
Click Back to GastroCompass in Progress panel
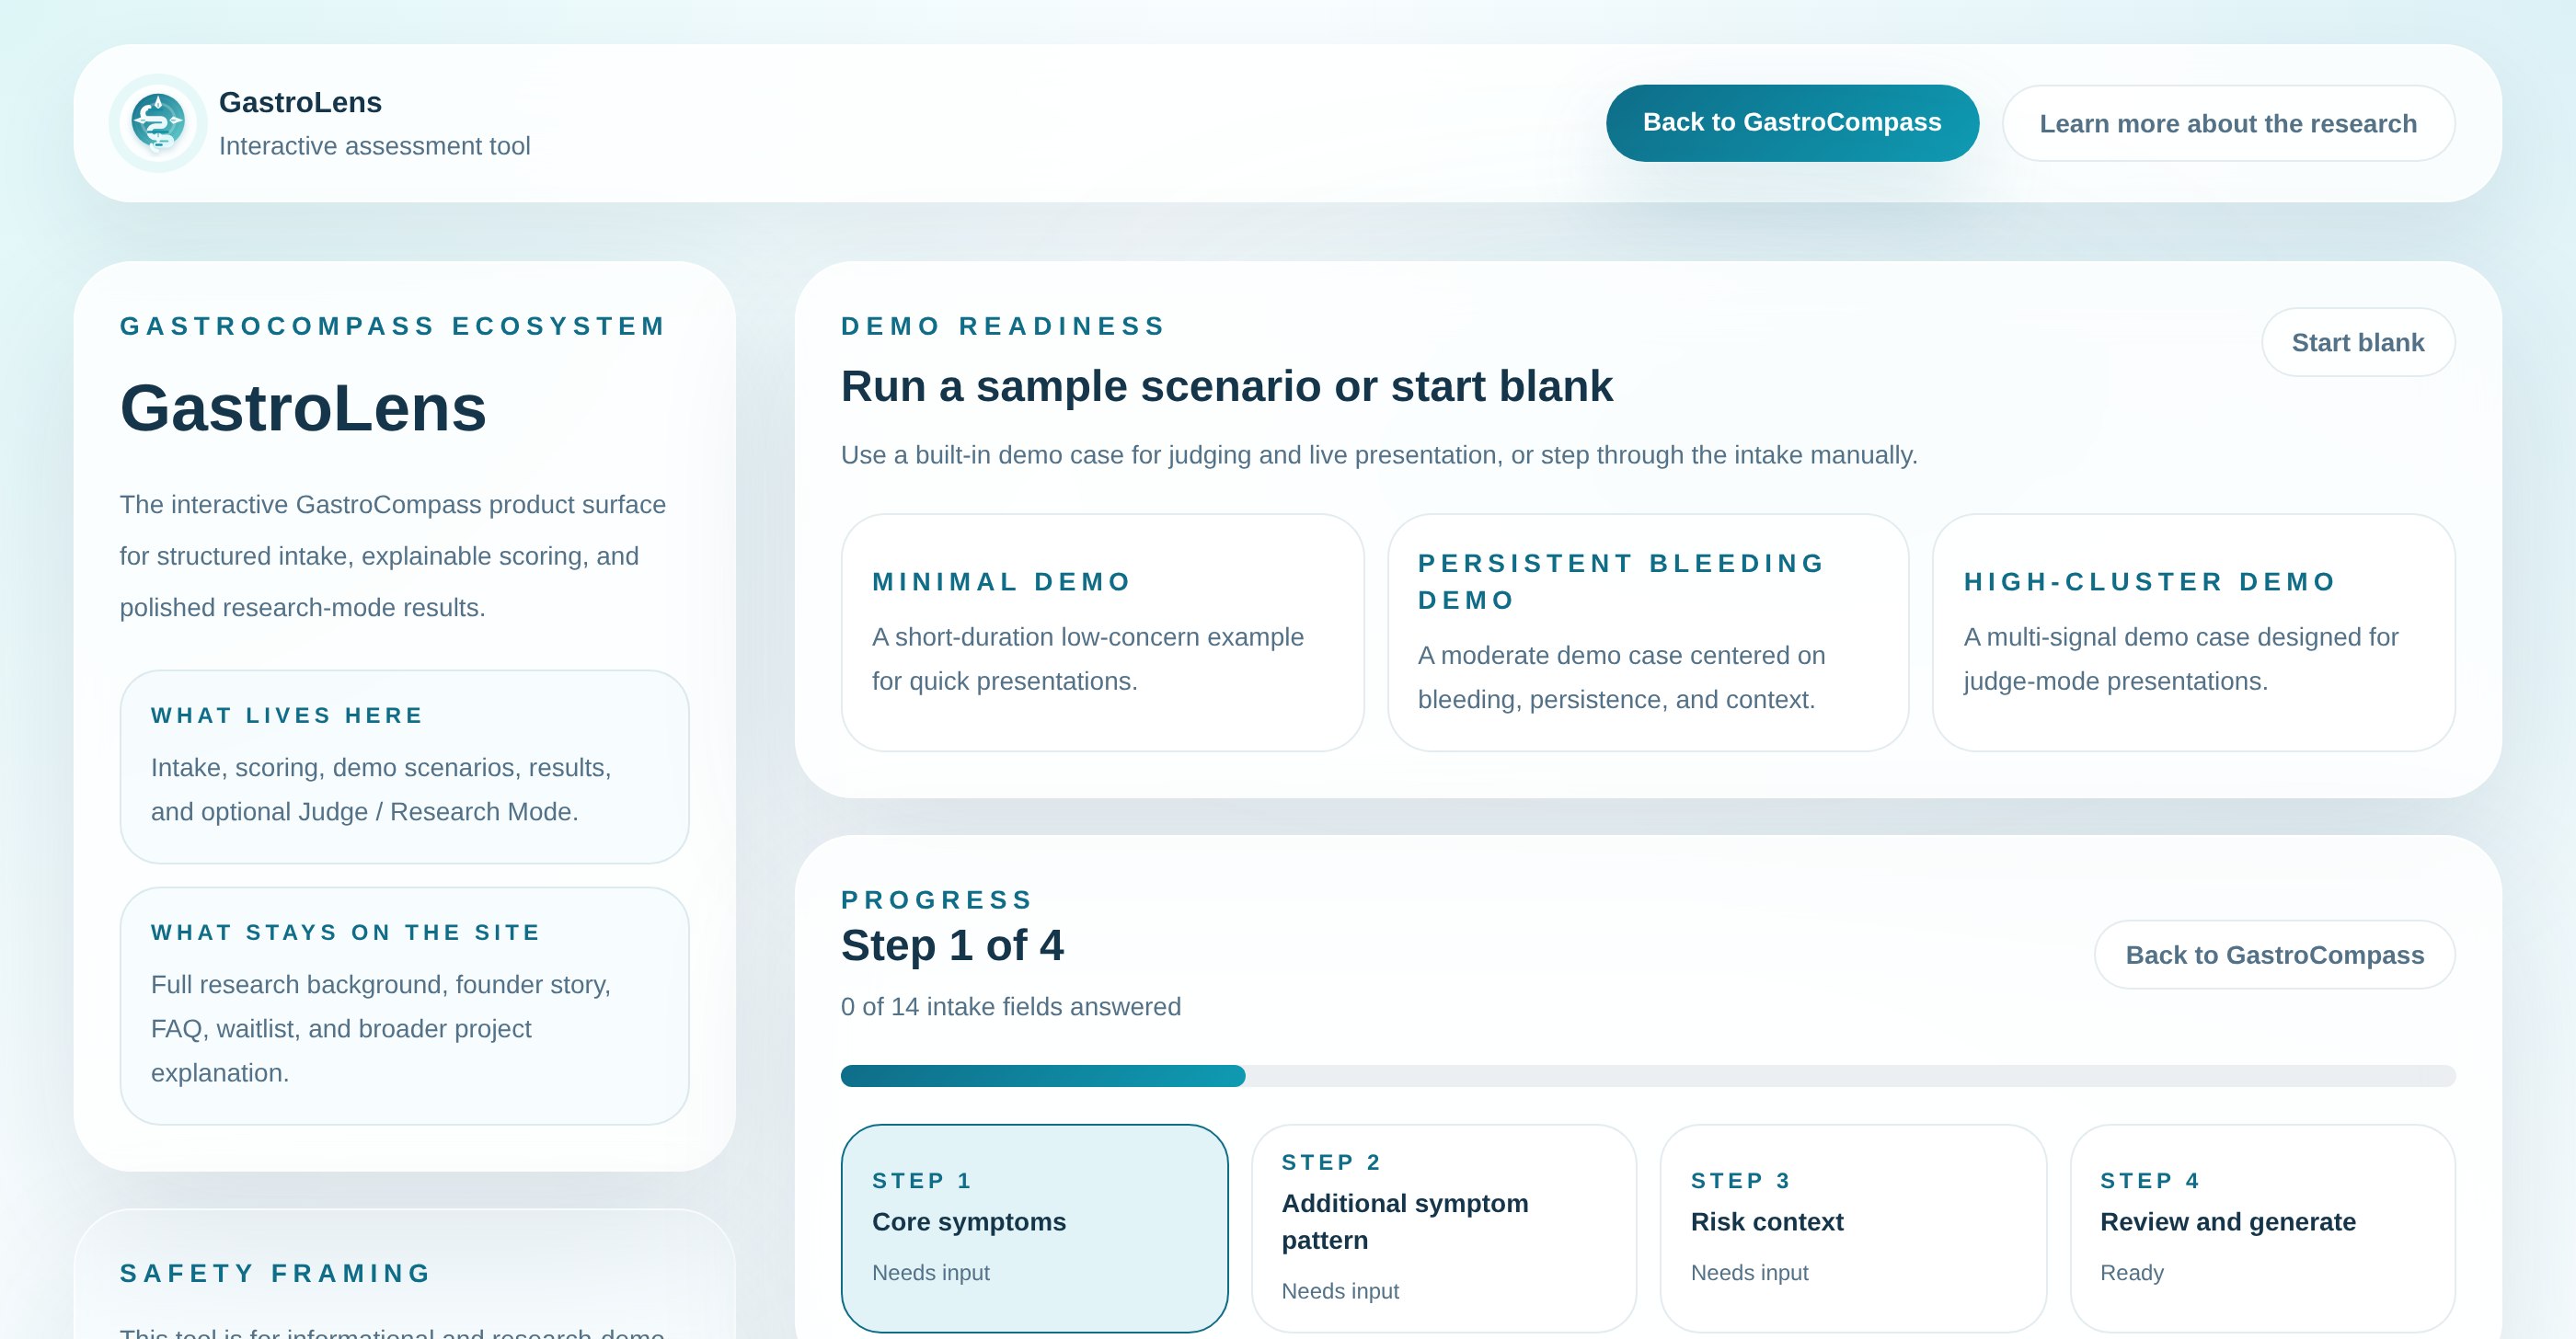pos(2274,956)
